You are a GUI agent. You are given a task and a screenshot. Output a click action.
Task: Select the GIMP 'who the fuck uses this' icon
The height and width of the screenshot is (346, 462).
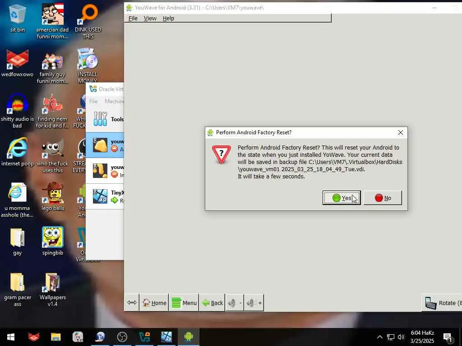[x=52, y=155]
